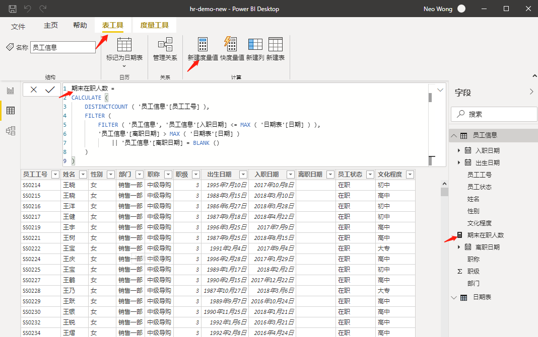Viewport: 538px width, 337px height.
Task: Click the 快度量值 (Quick Measure) icon
Action: click(232, 45)
